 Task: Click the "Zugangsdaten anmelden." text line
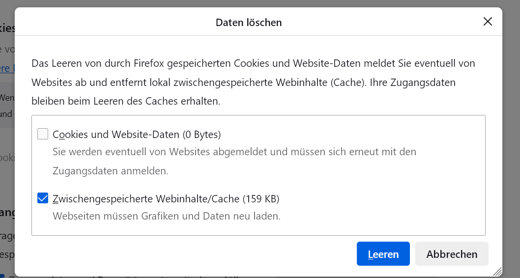[111, 171]
